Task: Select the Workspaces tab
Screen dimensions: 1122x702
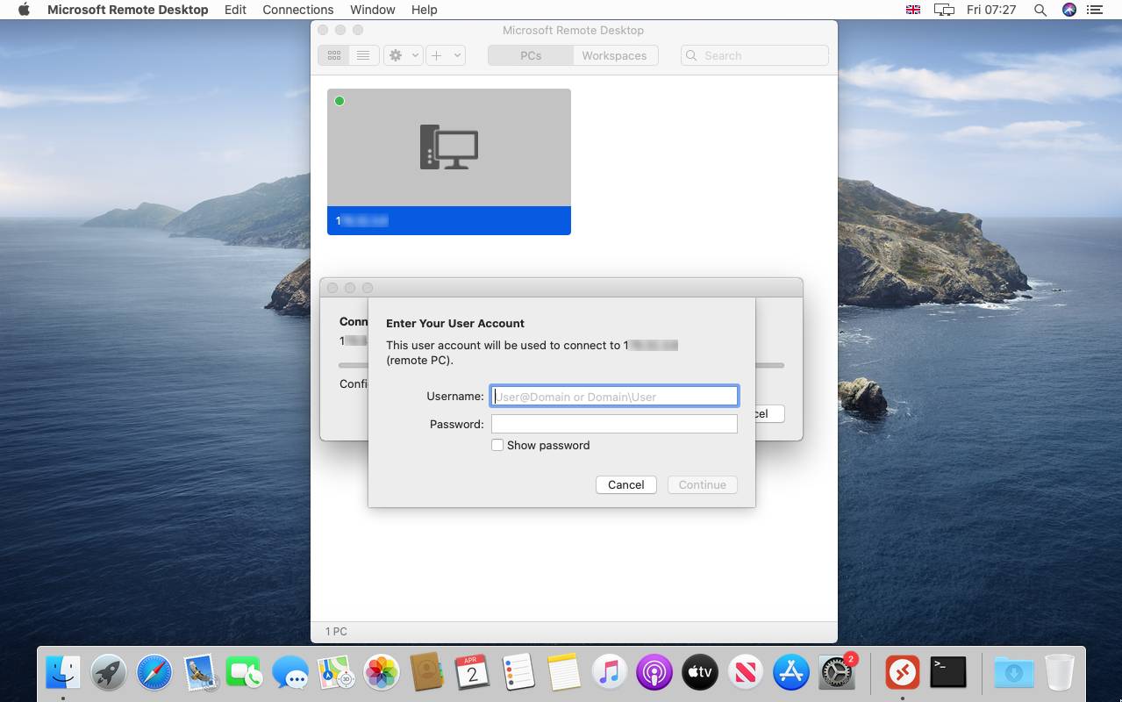Action: click(614, 55)
